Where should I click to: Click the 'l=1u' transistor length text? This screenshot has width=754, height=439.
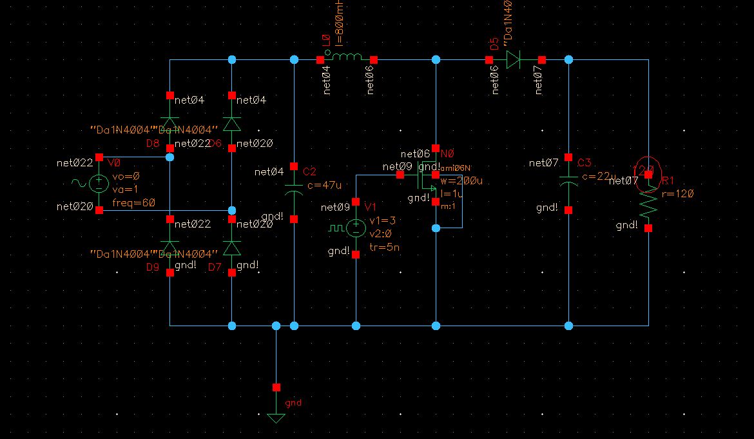(452, 194)
